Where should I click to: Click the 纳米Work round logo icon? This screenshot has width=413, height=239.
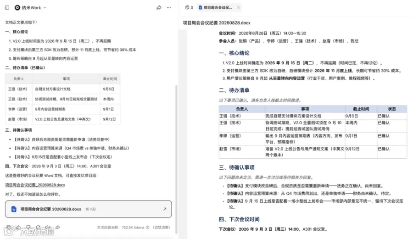click(17, 8)
